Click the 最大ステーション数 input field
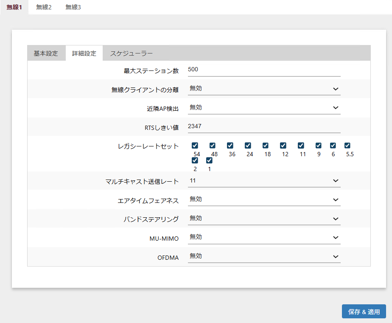The width and height of the screenshot is (392, 323). [264, 70]
